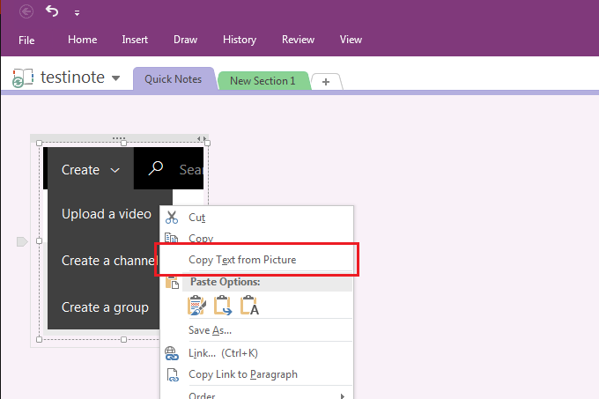Open the Insert ribbon tab

click(x=135, y=40)
